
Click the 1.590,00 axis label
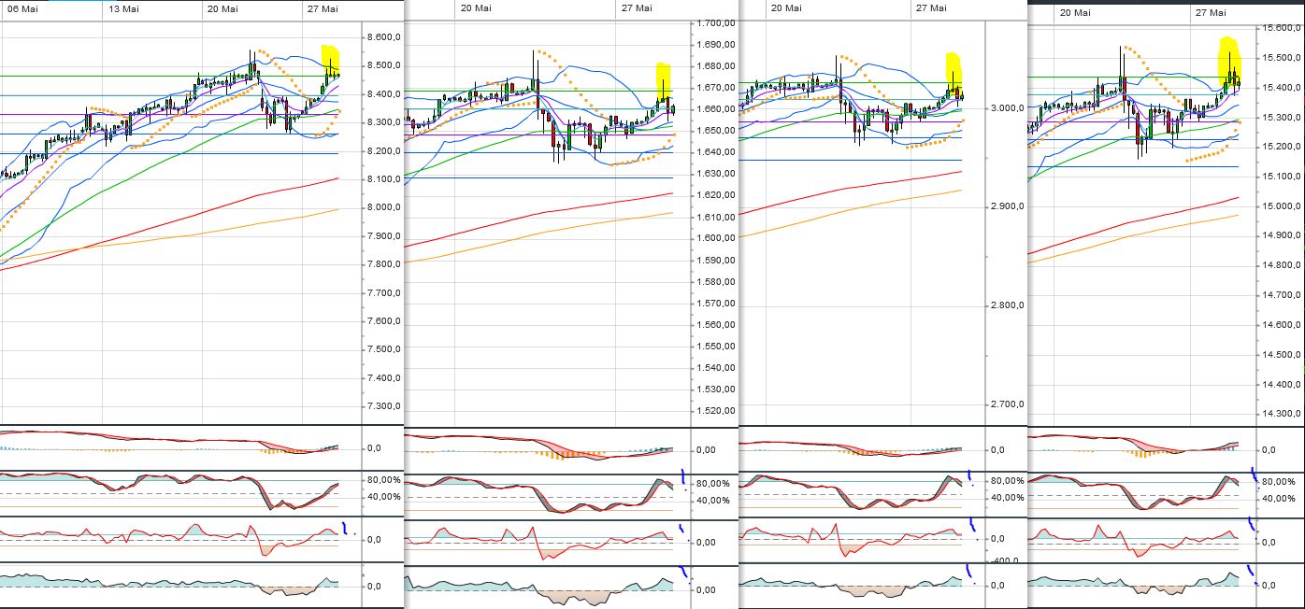716,261
